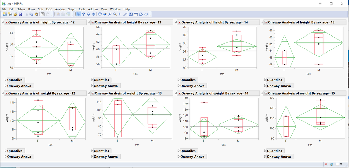
Task: Open first toolbar overflow arrow after padlock
Action: pos(52,16)
